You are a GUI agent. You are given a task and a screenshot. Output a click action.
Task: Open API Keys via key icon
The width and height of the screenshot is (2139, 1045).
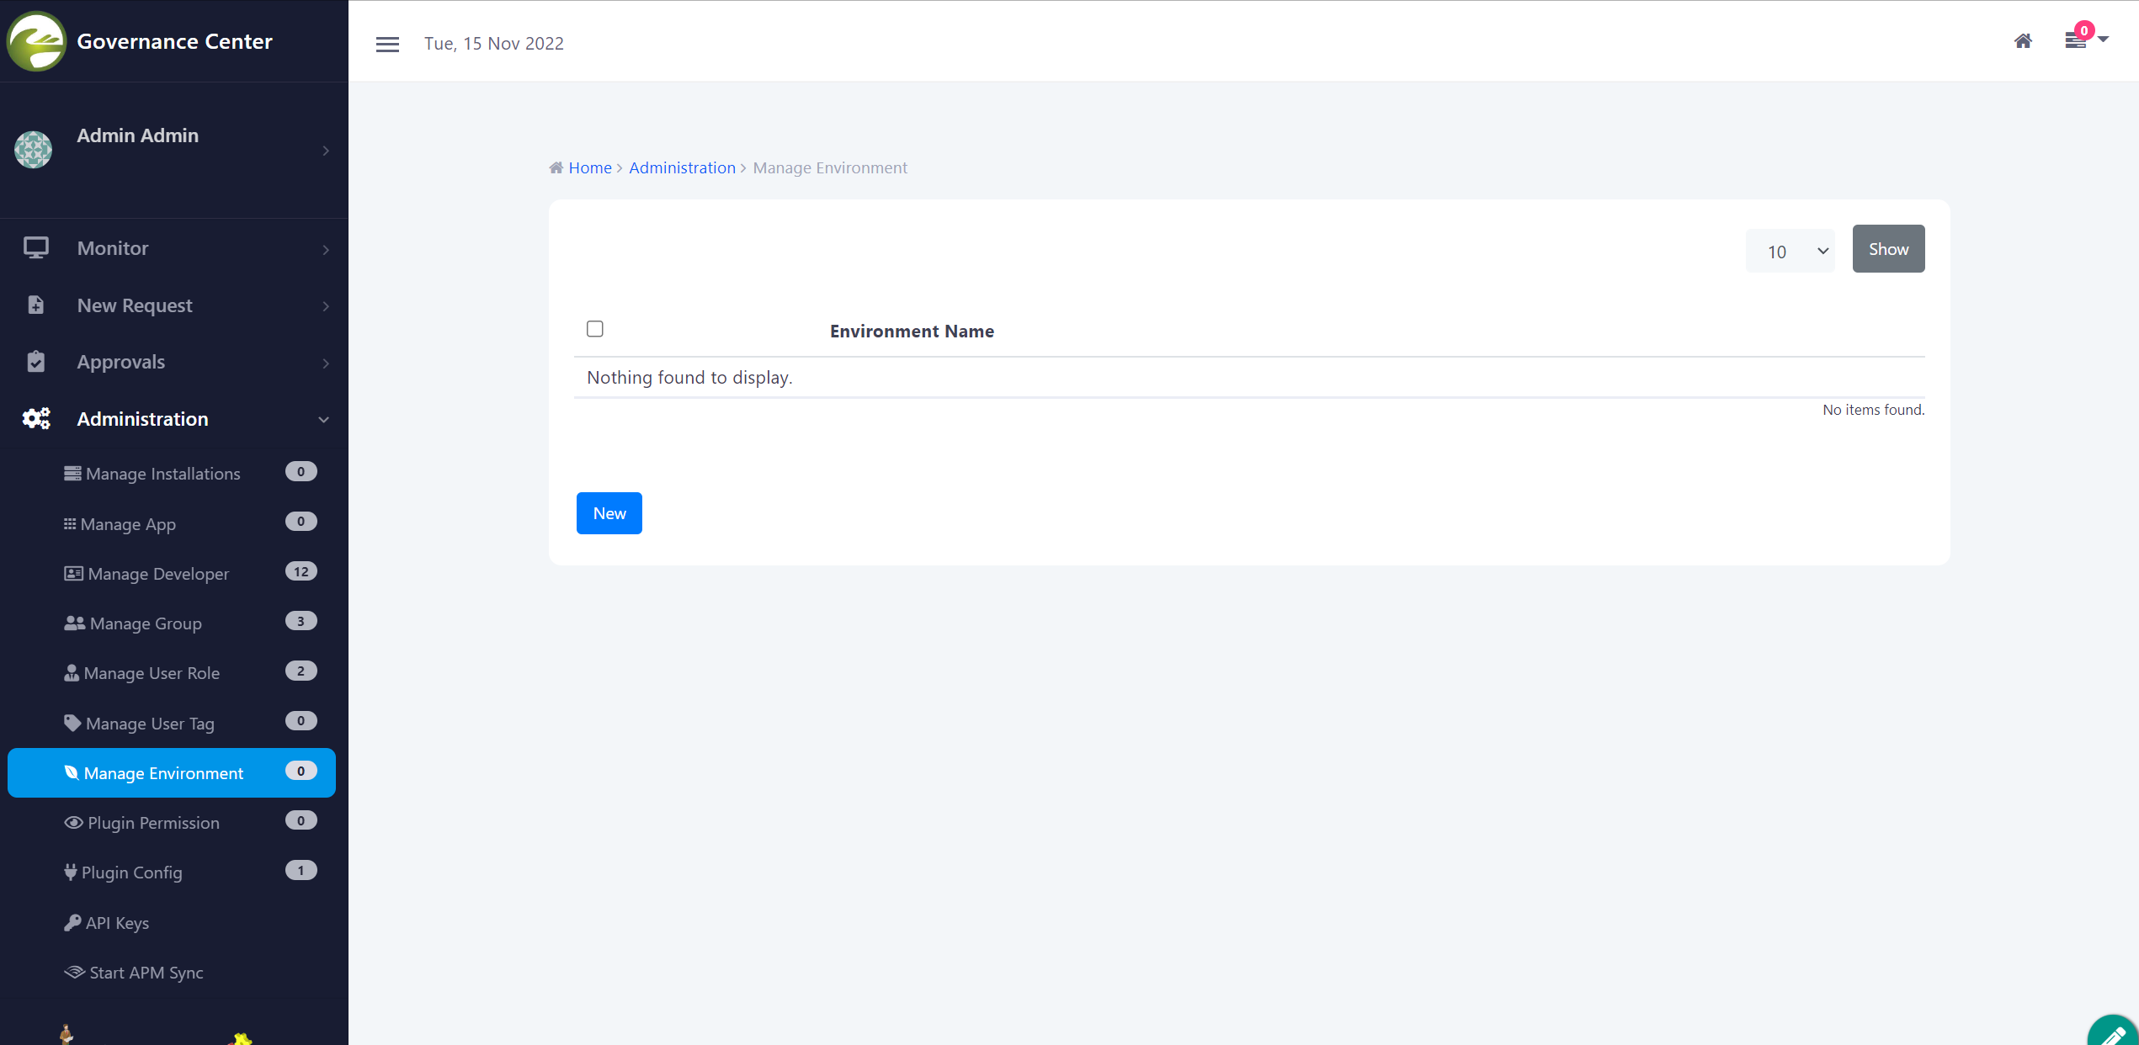point(72,923)
